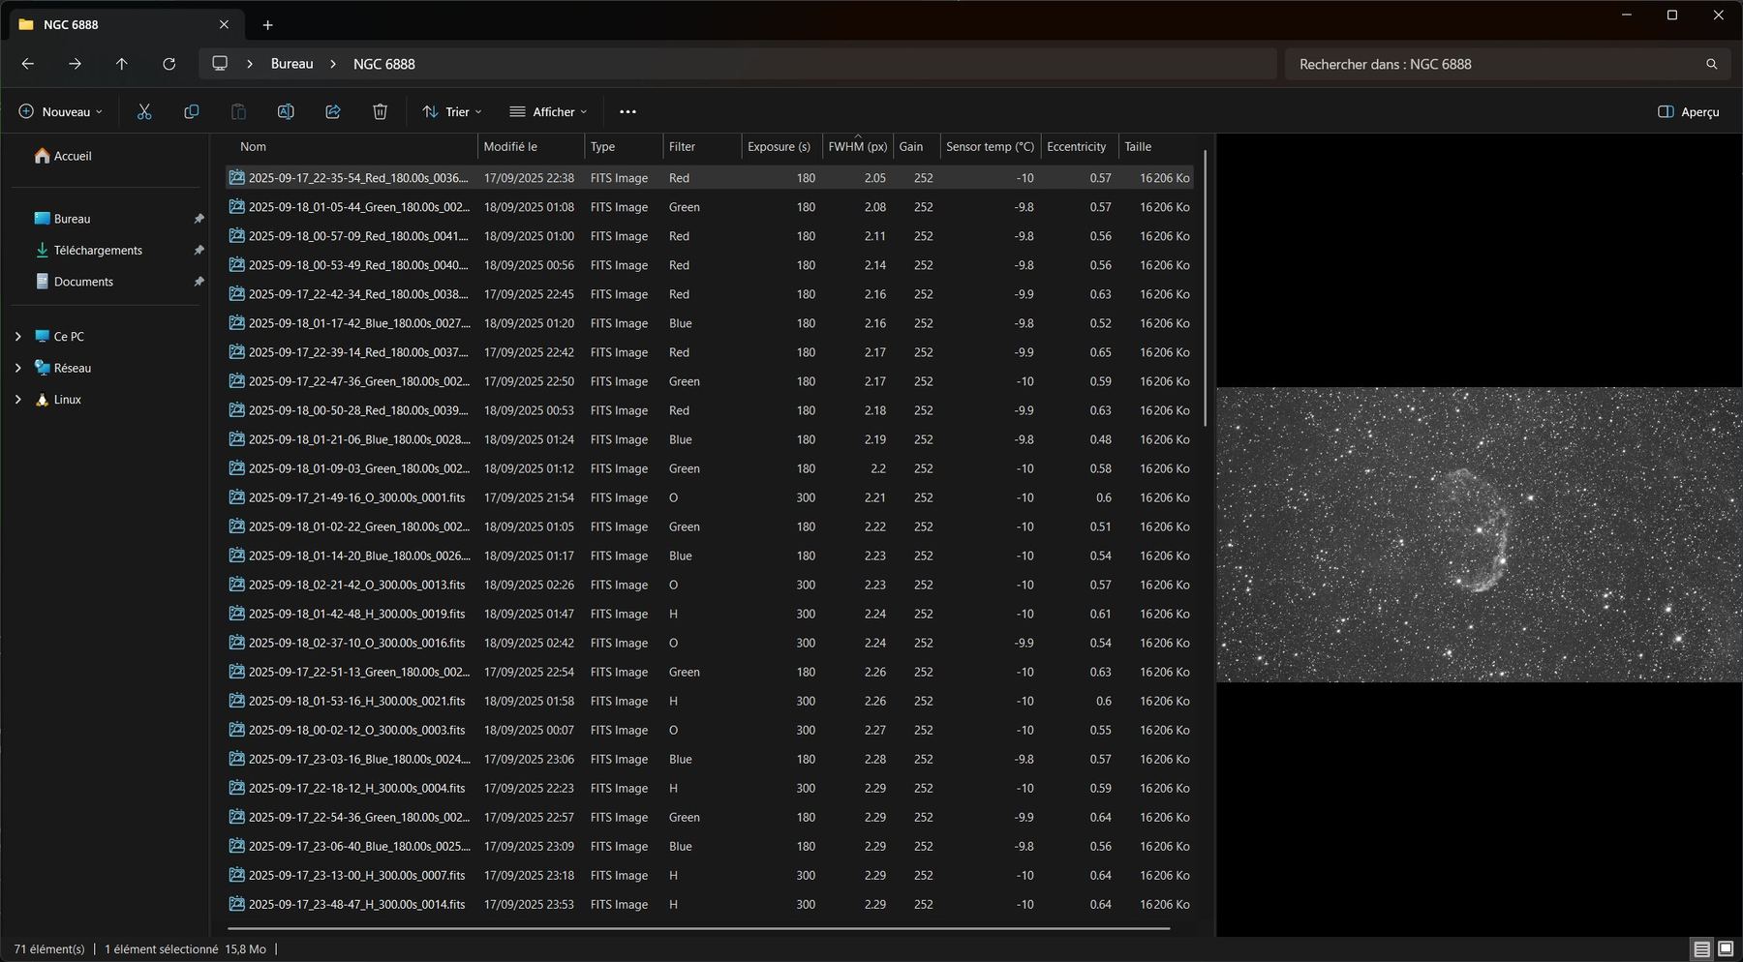The image size is (1743, 962).
Task: Go up one folder level
Action: pos(122,64)
